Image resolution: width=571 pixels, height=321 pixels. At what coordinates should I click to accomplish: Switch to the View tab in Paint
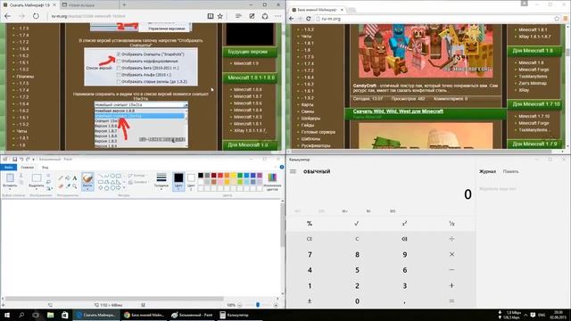click(45, 168)
